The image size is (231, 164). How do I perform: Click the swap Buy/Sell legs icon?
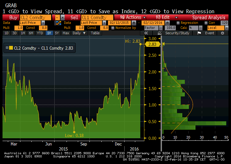(58, 23)
